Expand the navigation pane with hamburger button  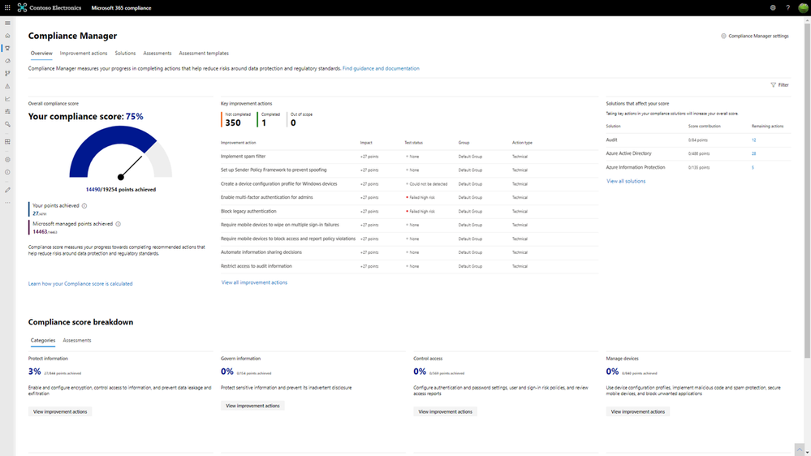(x=7, y=23)
